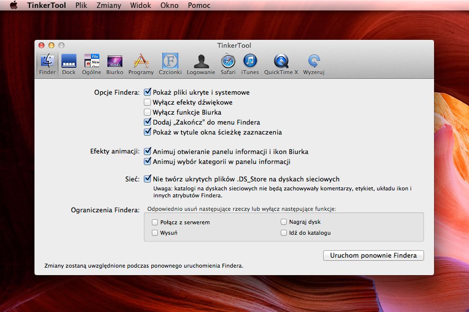Click the Opcje Findera label
469x312 pixels.
coord(117,92)
